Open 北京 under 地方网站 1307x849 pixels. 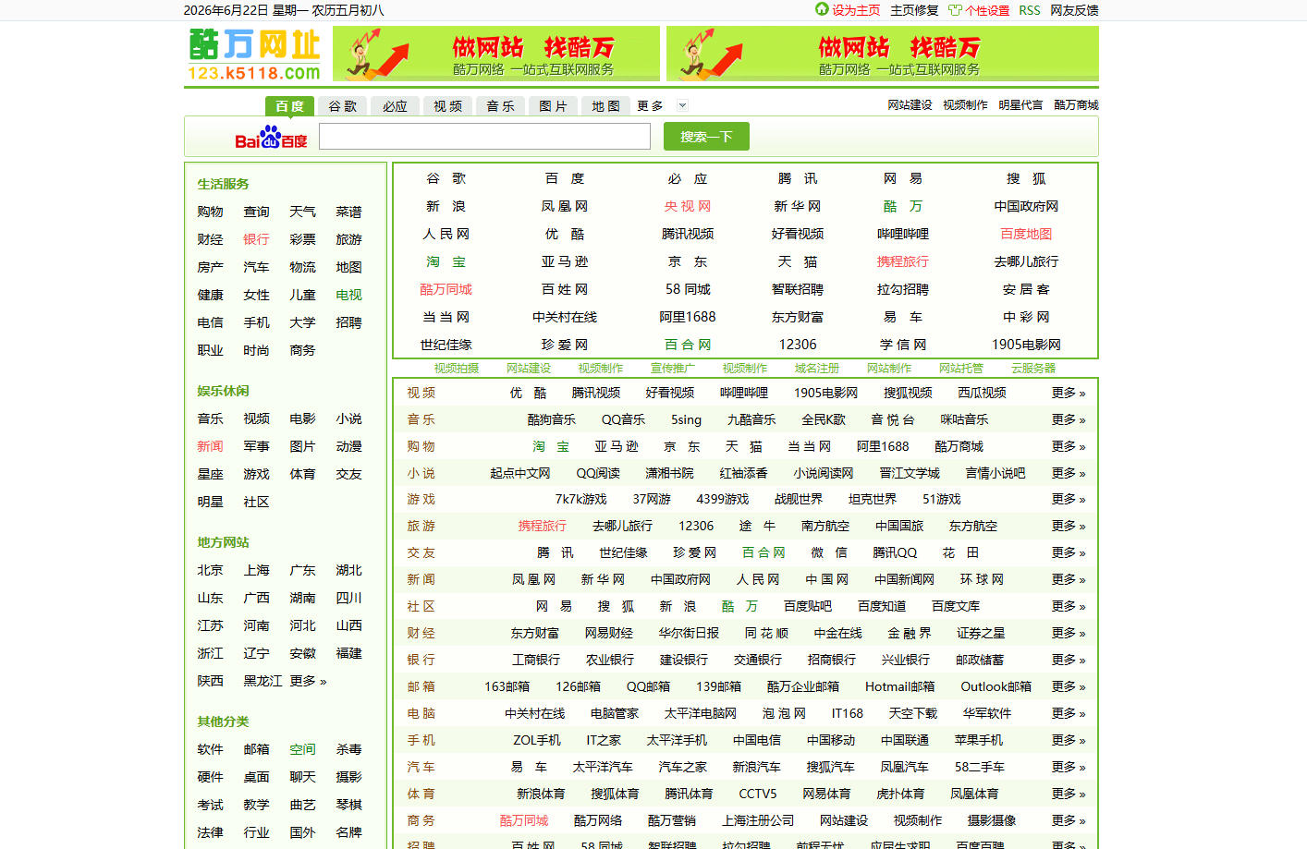coord(210,570)
